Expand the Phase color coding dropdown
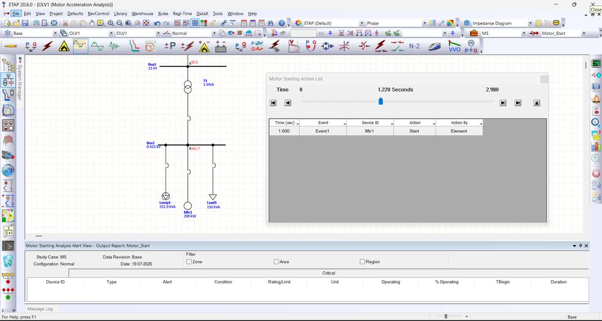 click(424, 23)
